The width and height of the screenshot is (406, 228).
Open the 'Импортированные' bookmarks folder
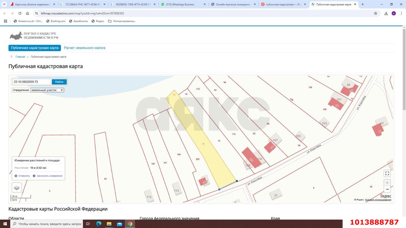122,21
